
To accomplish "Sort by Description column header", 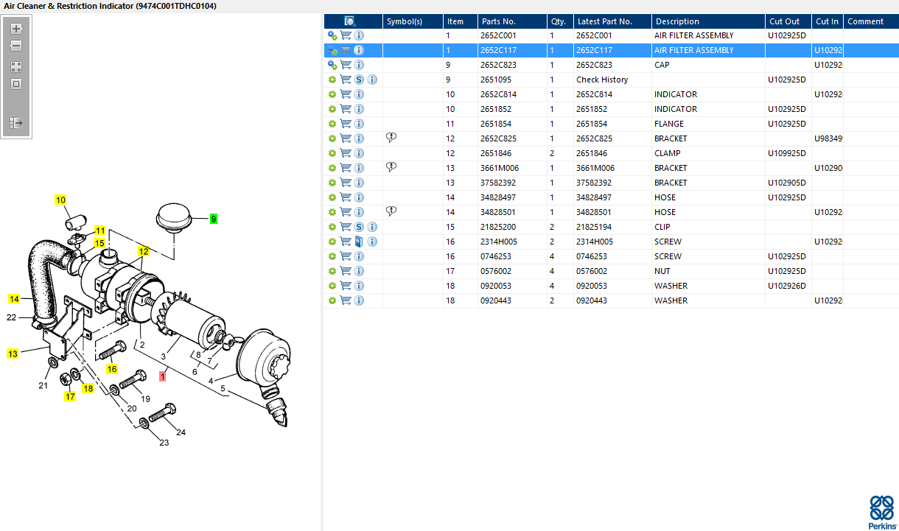I will click(x=708, y=21).
